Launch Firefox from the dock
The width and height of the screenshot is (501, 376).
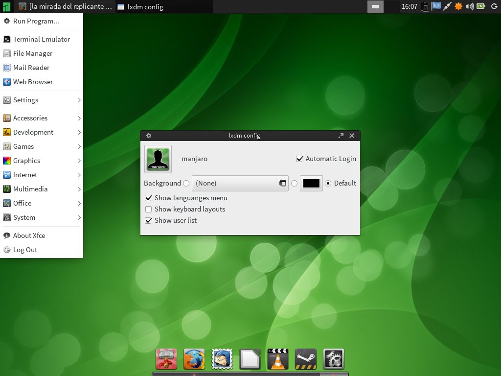click(x=194, y=359)
